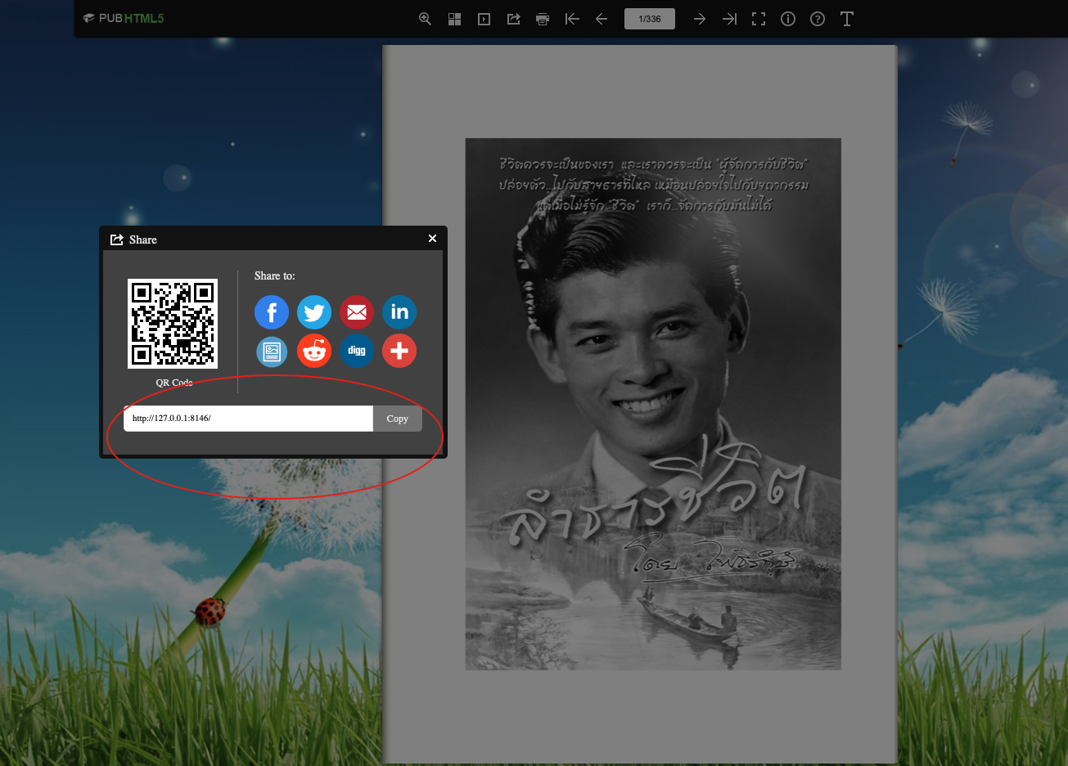Viewport: 1068px width, 766px height.
Task: Advance to the next page
Action: click(700, 19)
